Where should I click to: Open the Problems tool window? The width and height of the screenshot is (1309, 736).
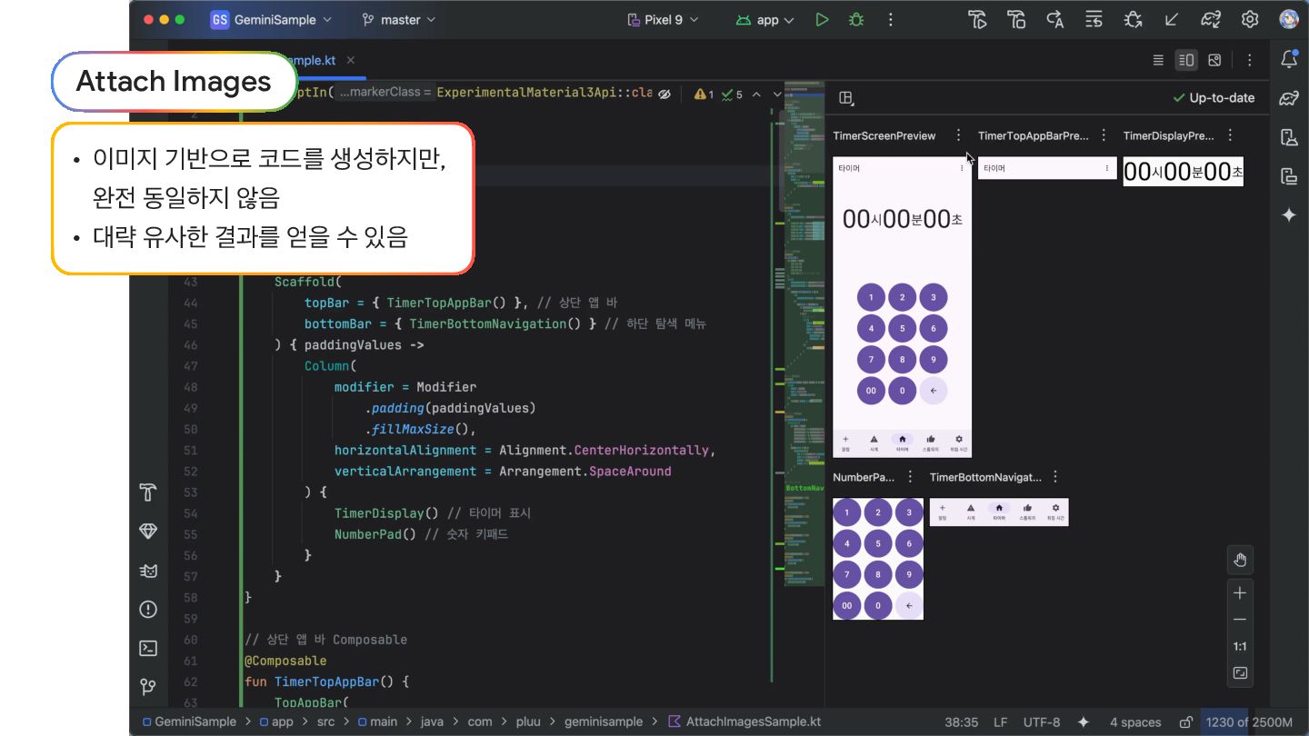click(x=148, y=609)
